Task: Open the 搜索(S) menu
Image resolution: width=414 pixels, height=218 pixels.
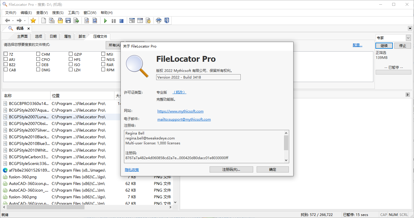Action: 58,13
